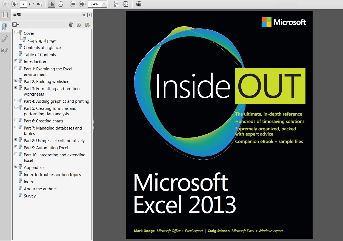Open the zoom percentage dropdown arrow
The height and width of the screenshot is (241, 343).
pos(104,4)
